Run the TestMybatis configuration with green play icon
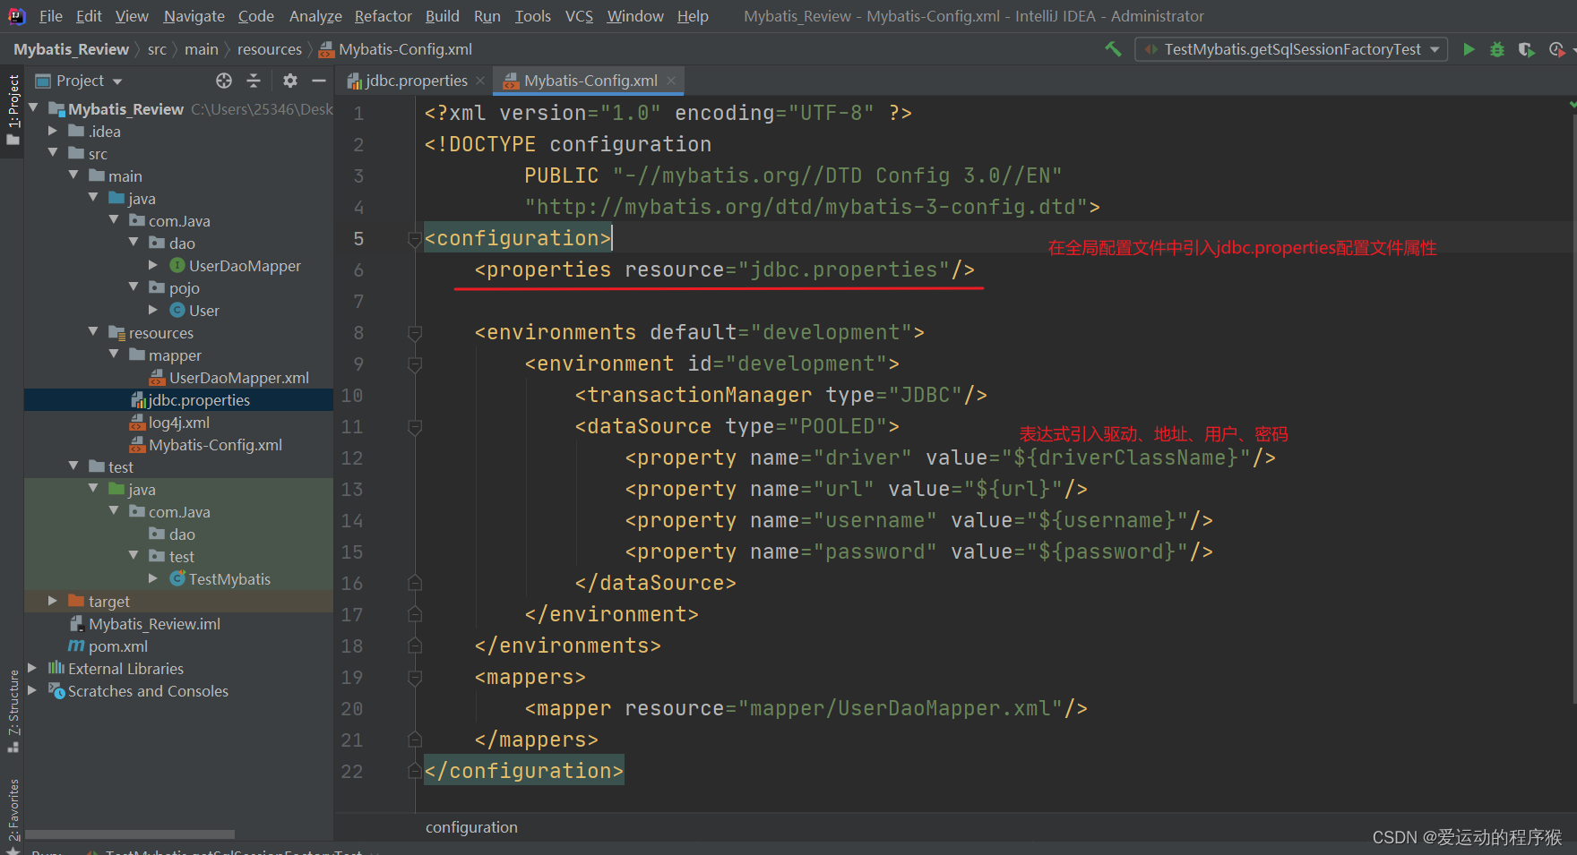 pos(1469,49)
